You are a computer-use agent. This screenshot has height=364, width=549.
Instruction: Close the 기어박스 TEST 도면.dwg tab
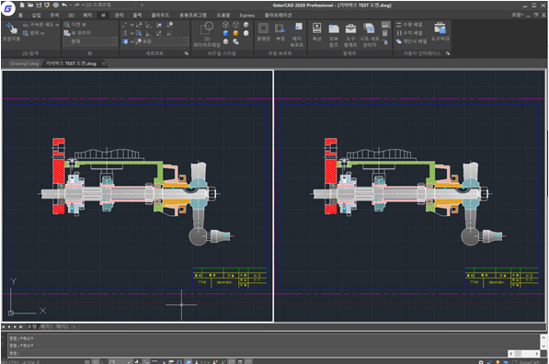point(104,63)
